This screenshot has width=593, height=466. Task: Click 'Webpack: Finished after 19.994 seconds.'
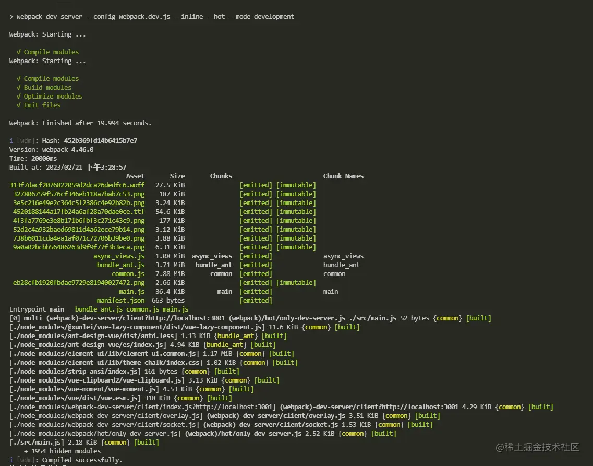tap(80, 123)
